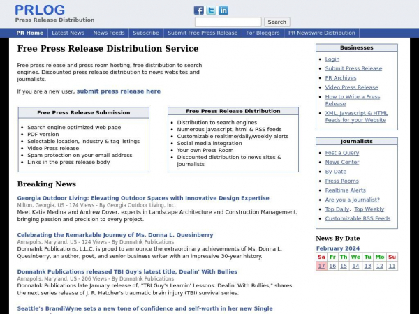Open Customizable RSS Feeds link
This screenshot has width=419, height=314.
pos(358,218)
